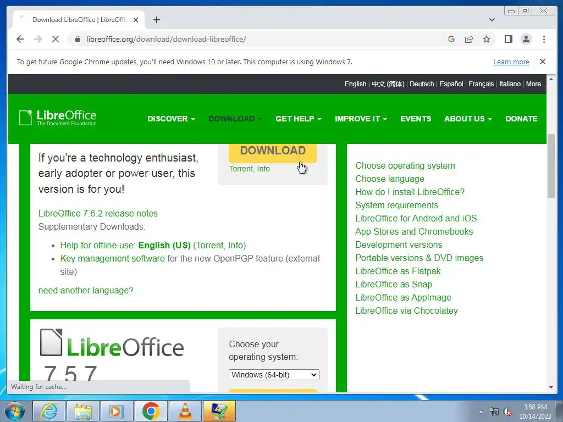
Task: Open App Stores and Chromebooks link
Action: (414, 231)
